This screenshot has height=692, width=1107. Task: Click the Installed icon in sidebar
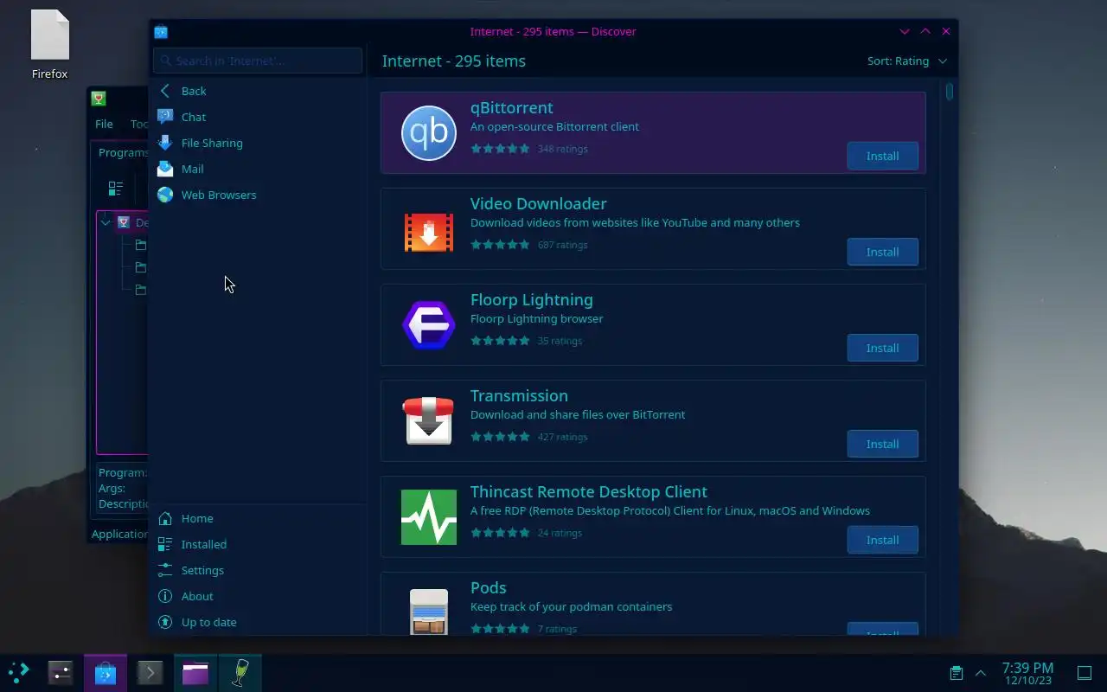pos(165,544)
